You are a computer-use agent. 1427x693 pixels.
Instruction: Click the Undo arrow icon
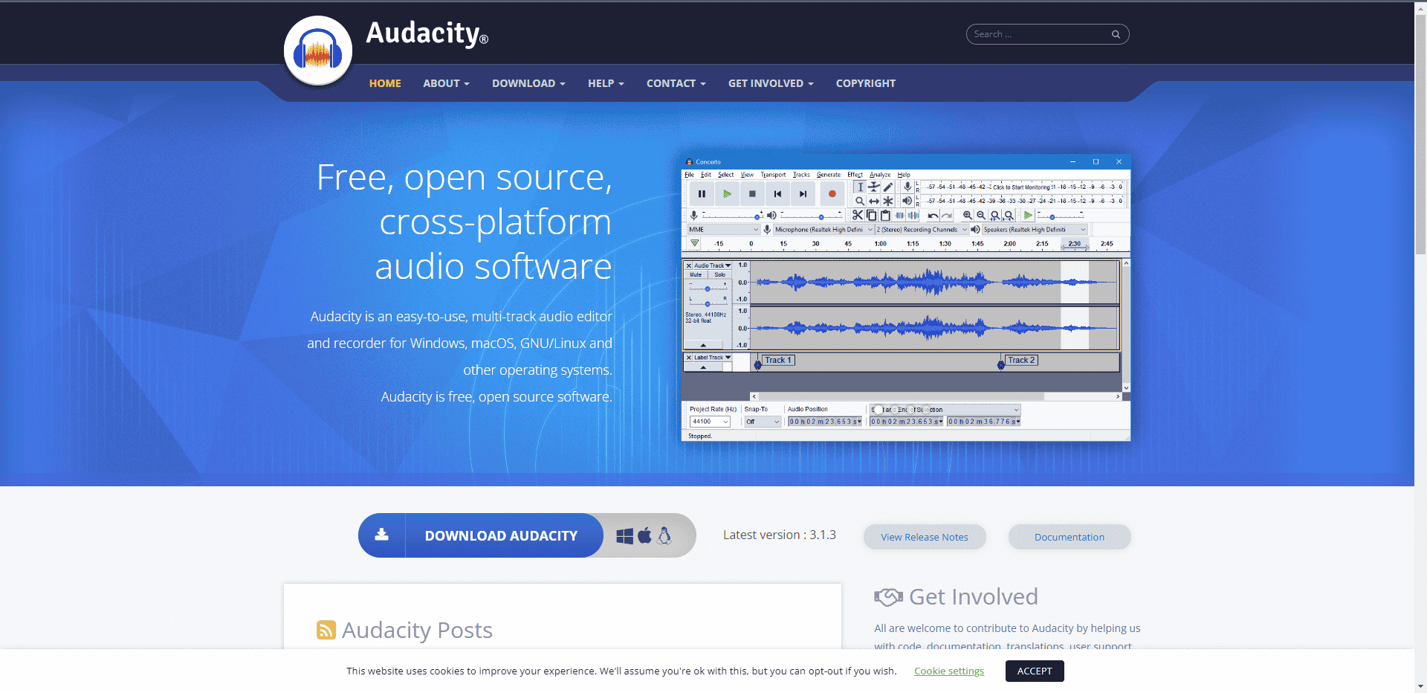pos(933,215)
